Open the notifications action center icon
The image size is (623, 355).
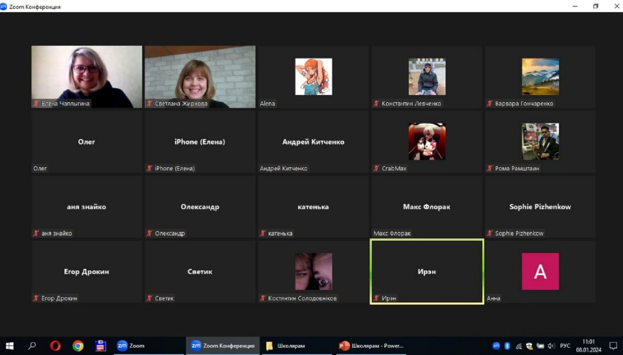pyautogui.click(x=613, y=346)
